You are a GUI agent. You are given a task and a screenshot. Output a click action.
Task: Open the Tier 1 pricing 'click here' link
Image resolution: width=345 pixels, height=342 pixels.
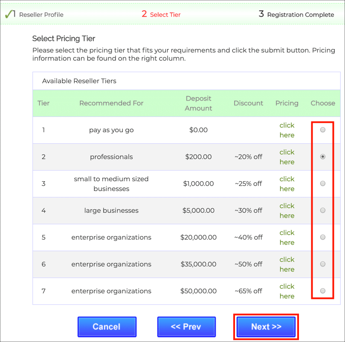click(x=287, y=130)
